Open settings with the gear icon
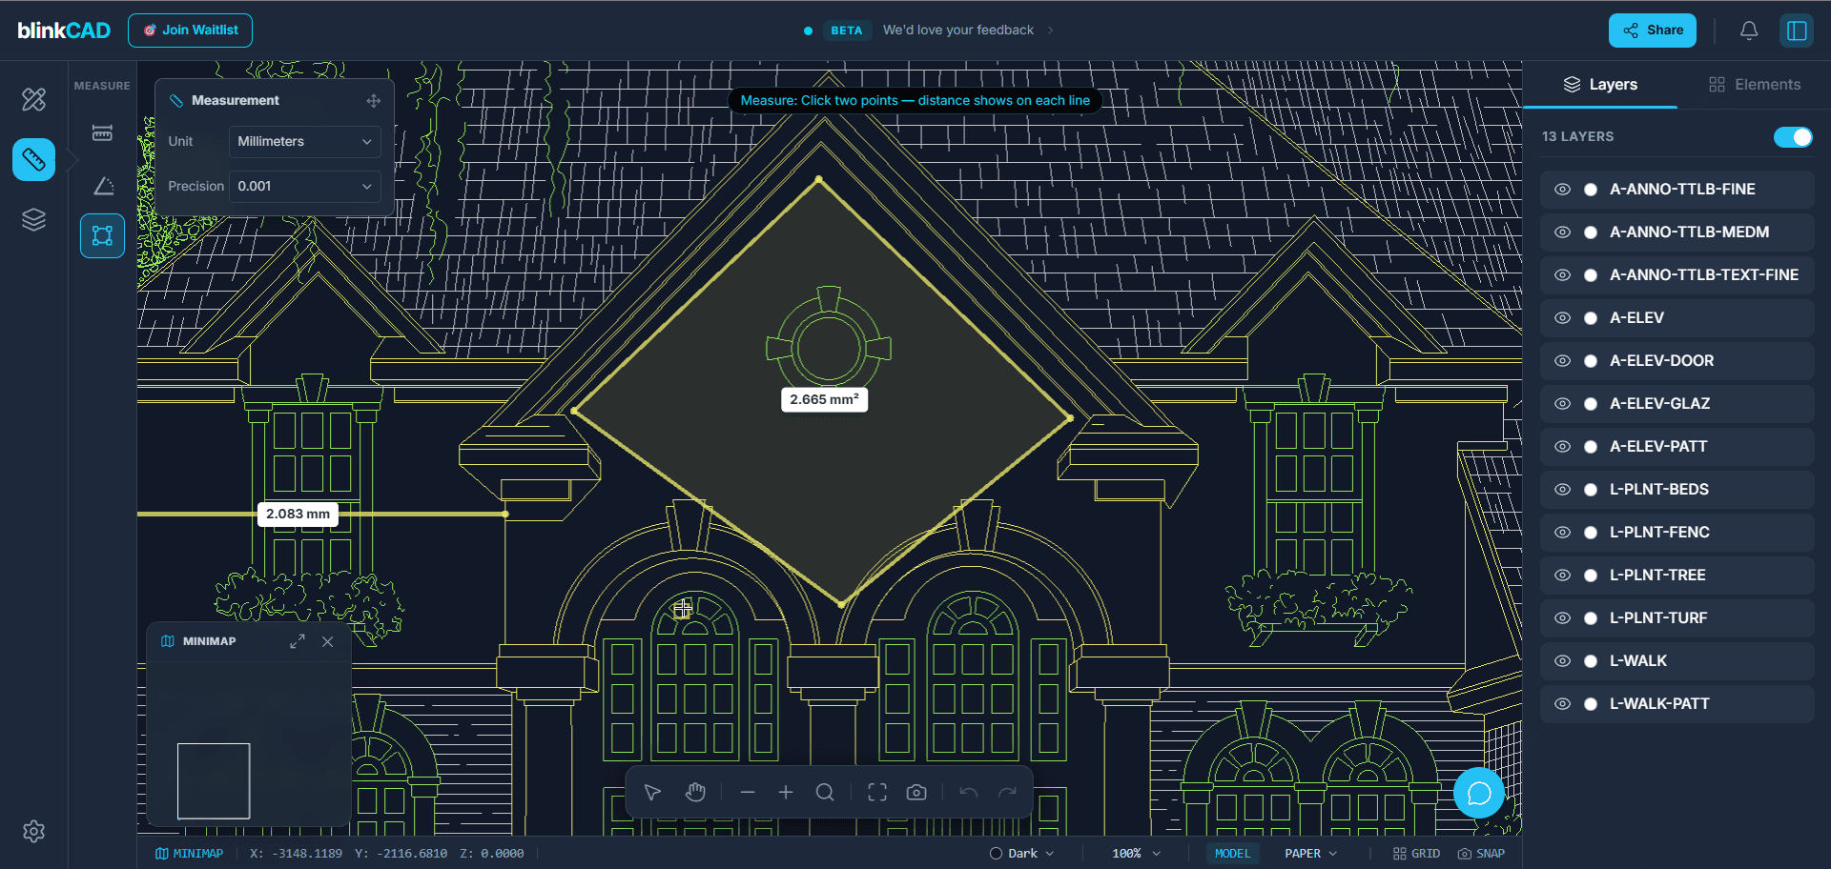 pyautogui.click(x=33, y=831)
